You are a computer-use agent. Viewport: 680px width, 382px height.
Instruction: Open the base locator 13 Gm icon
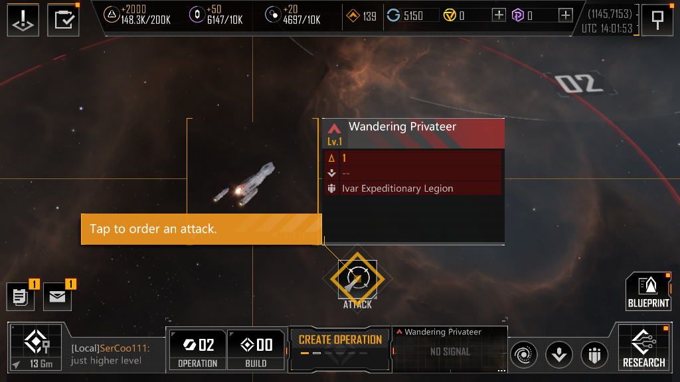click(37, 348)
